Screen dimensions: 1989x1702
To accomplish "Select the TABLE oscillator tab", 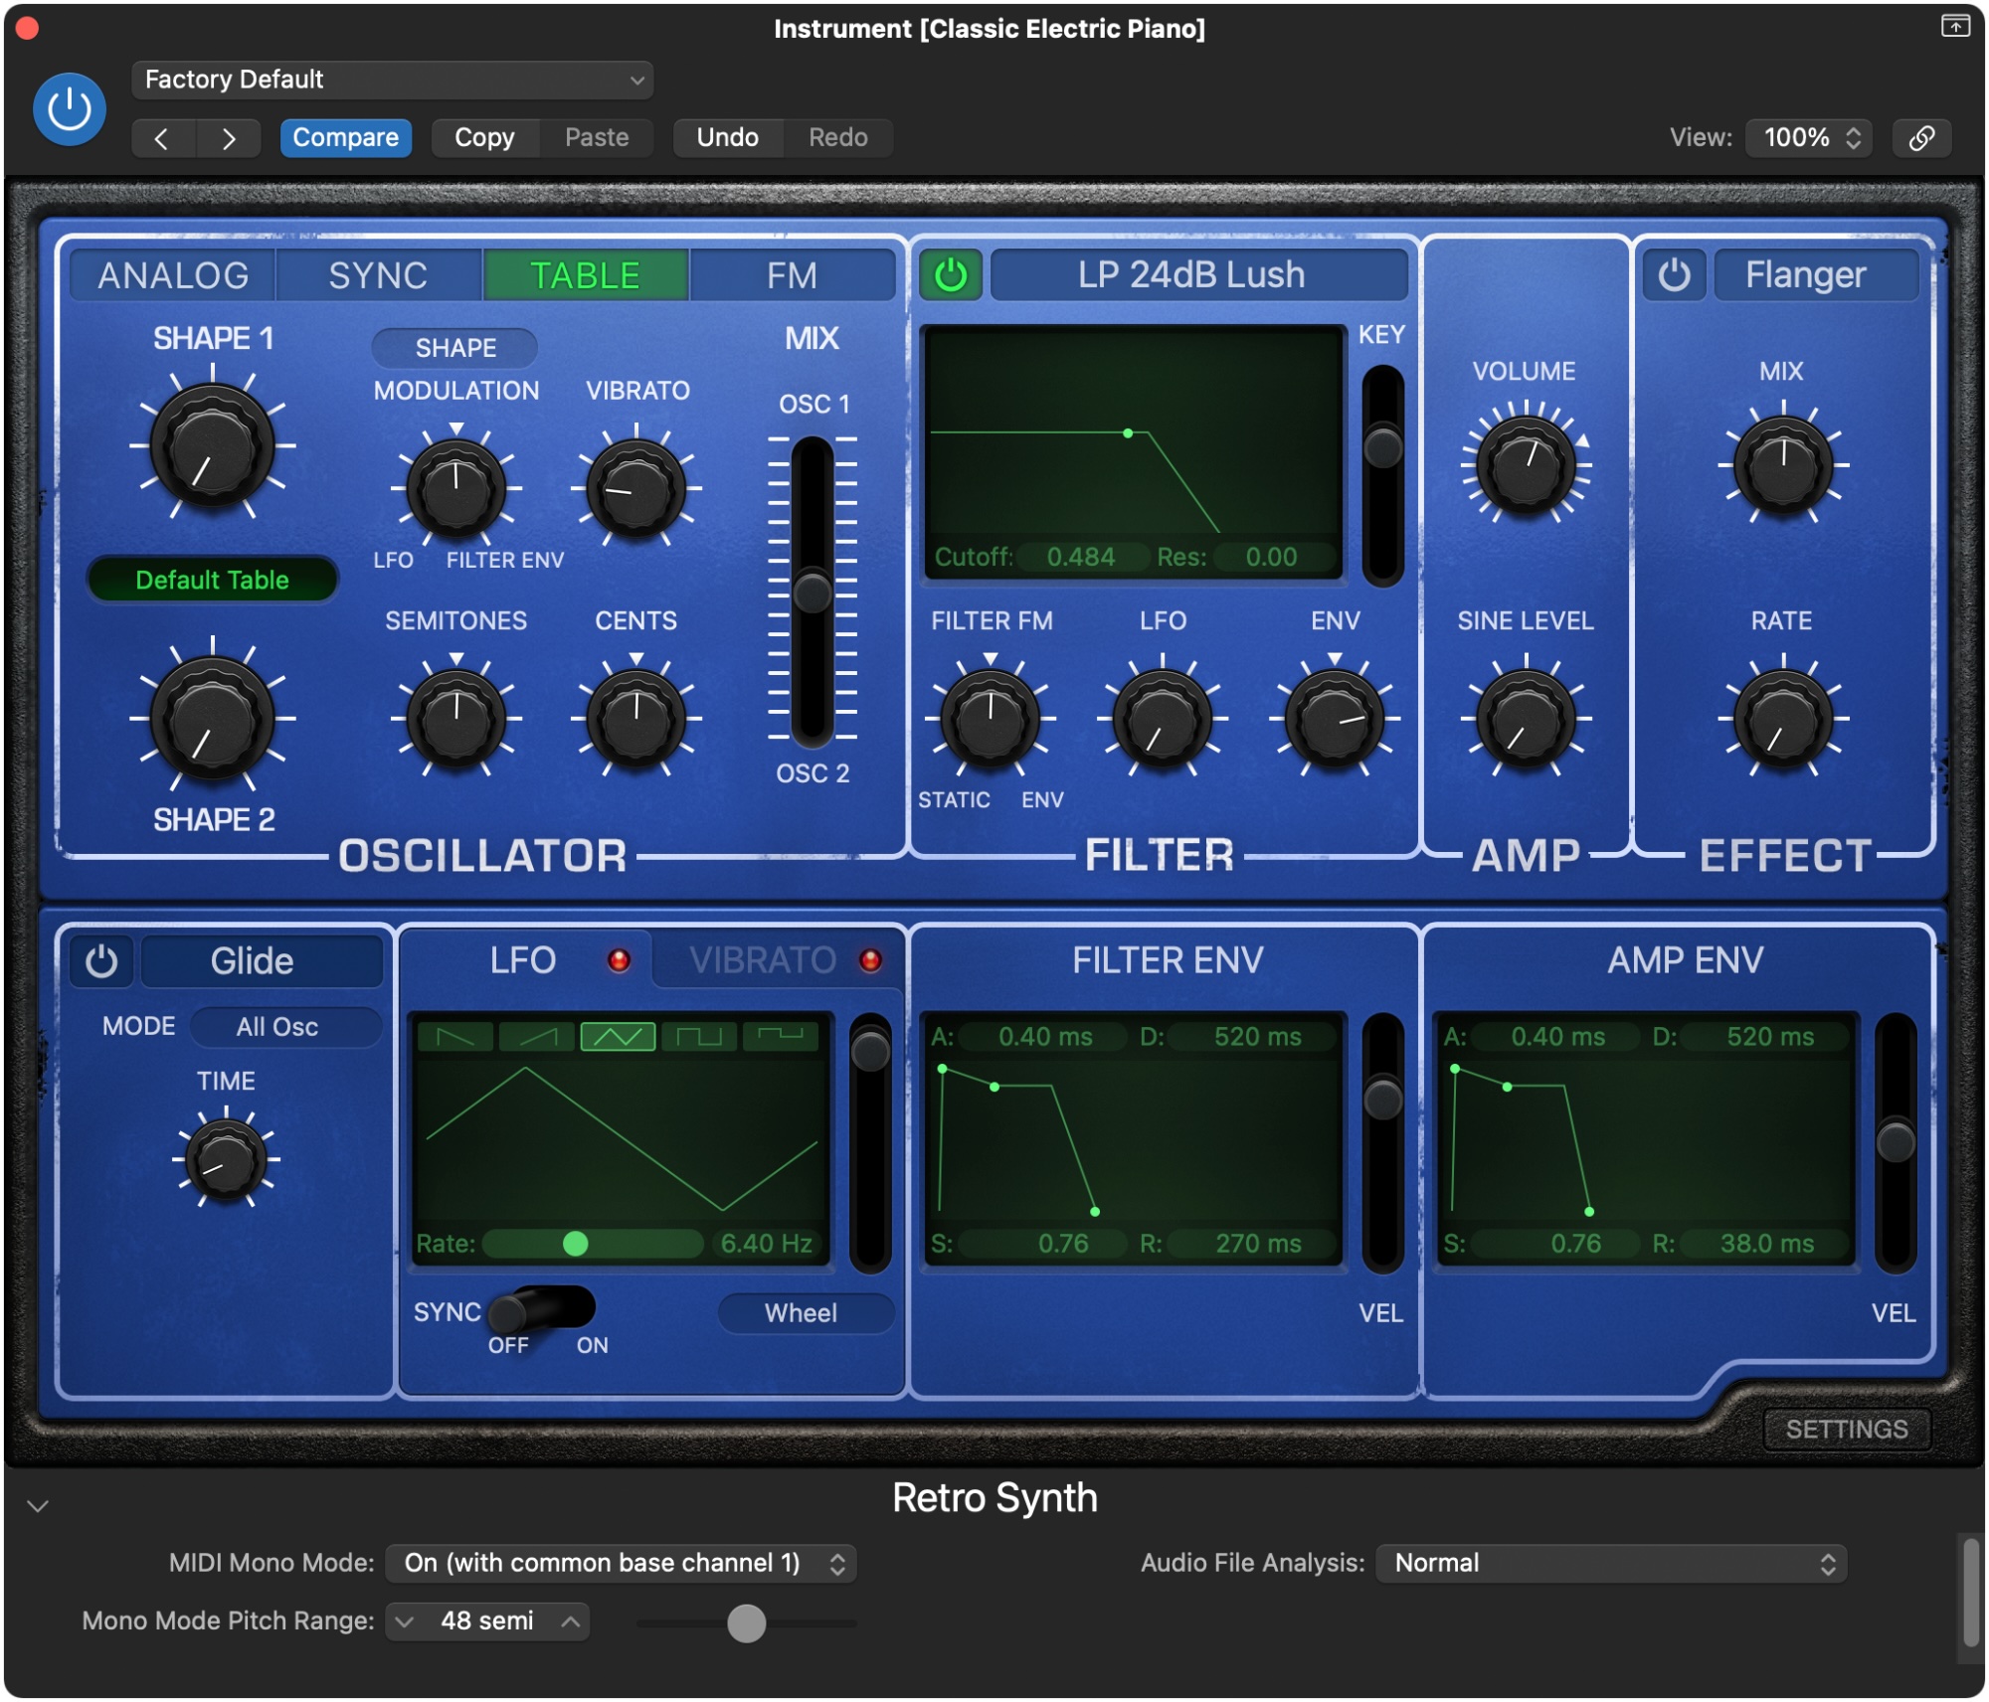I will [586, 275].
